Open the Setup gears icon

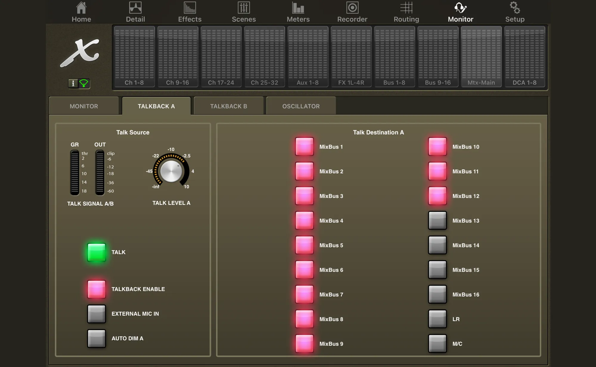(515, 8)
